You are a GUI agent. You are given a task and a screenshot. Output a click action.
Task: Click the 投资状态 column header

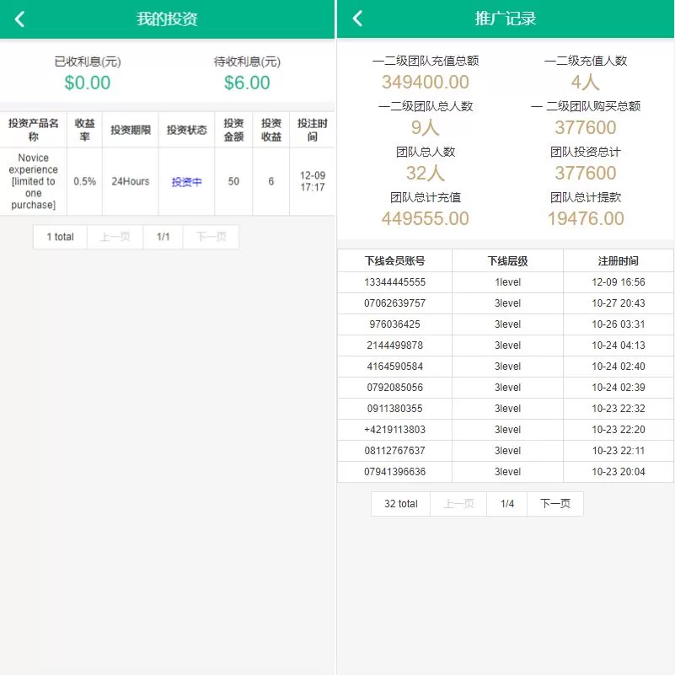(x=186, y=130)
